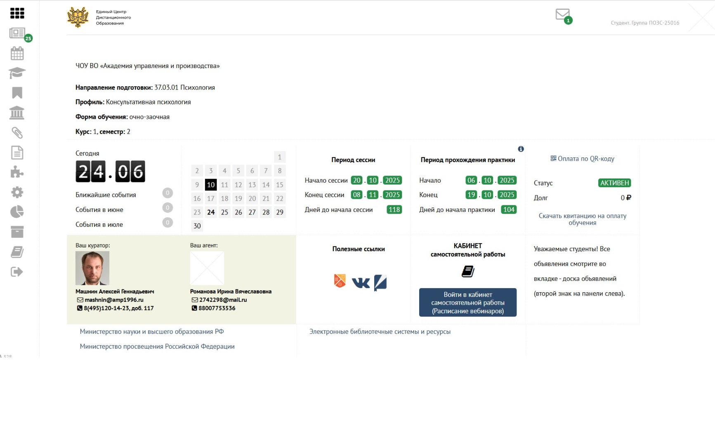The height and width of the screenshot is (444, 715).
Task: Click the agent placeholder photo for Романова
Action: [207, 268]
